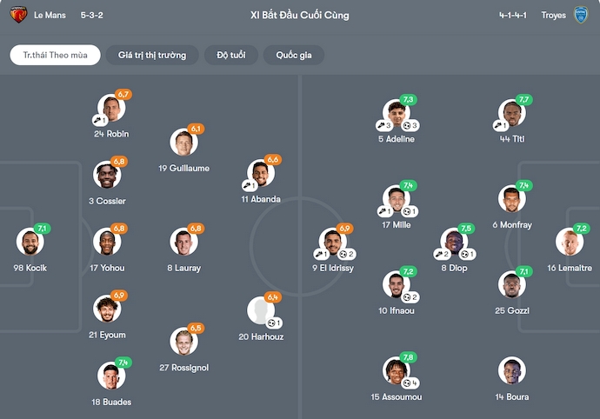Open Titi's player photo
This screenshot has height=419, width=600.
pos(511,113)
